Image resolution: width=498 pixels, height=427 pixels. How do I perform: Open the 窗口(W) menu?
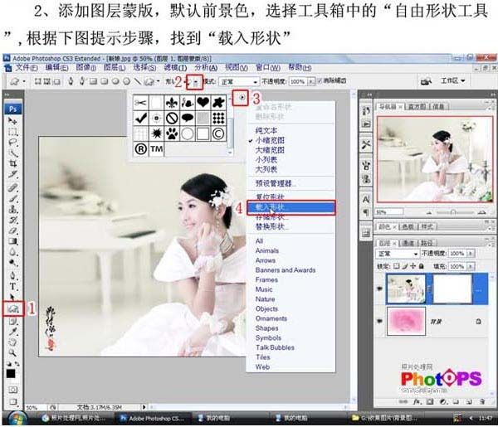(x=268, y=67)
